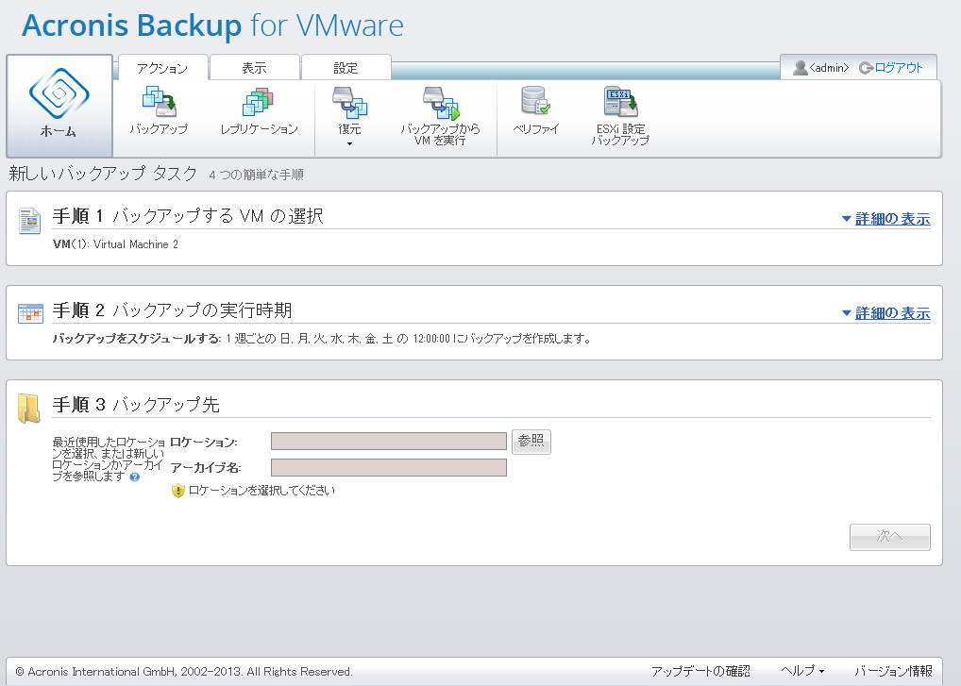Screen dimensions: 961x686
Task: Click the blue help icon beside location hint
Action: point(134,477)
